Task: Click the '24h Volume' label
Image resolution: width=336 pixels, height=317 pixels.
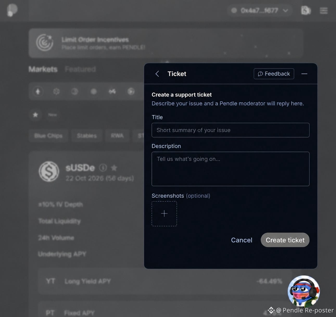Action: 56,238
